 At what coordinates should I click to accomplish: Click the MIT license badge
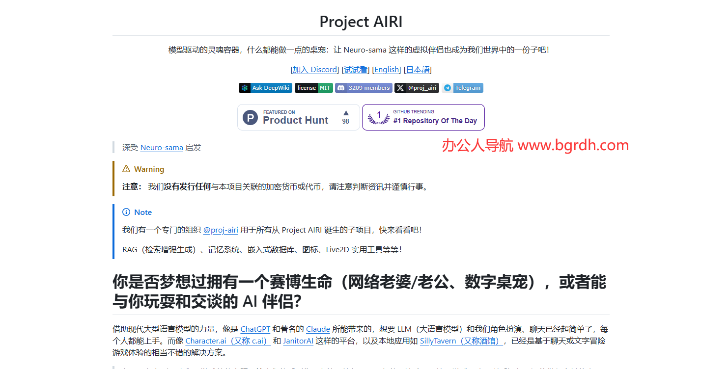(x=313, y=88)
